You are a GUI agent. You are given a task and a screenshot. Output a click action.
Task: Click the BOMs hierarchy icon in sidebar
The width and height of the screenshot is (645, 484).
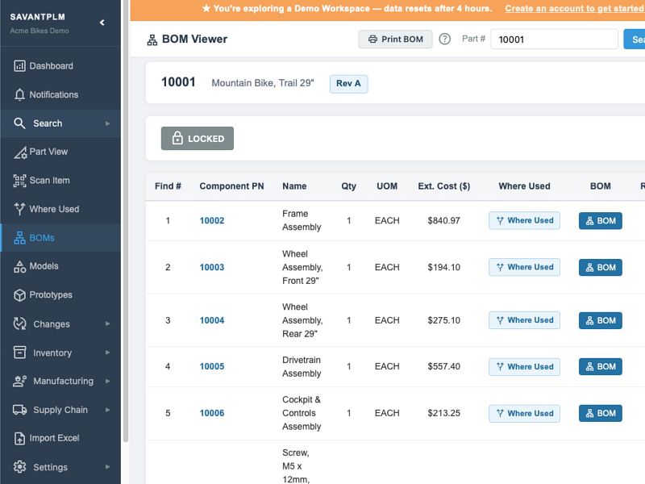click(x=19, y=238)
